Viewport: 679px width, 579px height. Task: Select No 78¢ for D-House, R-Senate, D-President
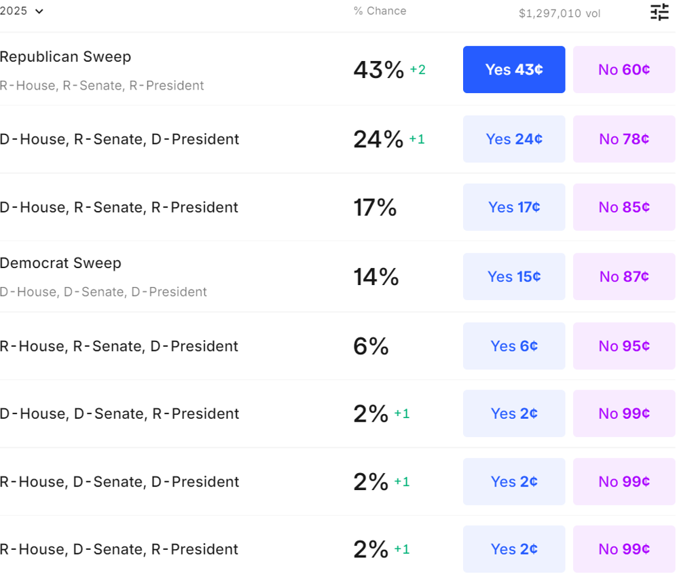[x=624, y=139]
